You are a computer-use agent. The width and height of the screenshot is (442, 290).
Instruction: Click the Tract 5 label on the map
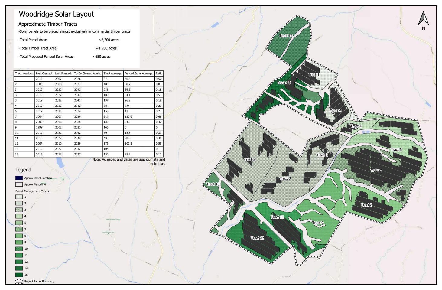coord(396,149)
